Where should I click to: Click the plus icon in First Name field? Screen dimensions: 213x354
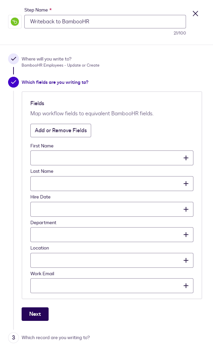[186, 158]
